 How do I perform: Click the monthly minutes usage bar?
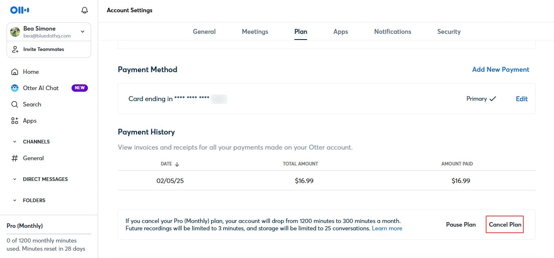49,234
